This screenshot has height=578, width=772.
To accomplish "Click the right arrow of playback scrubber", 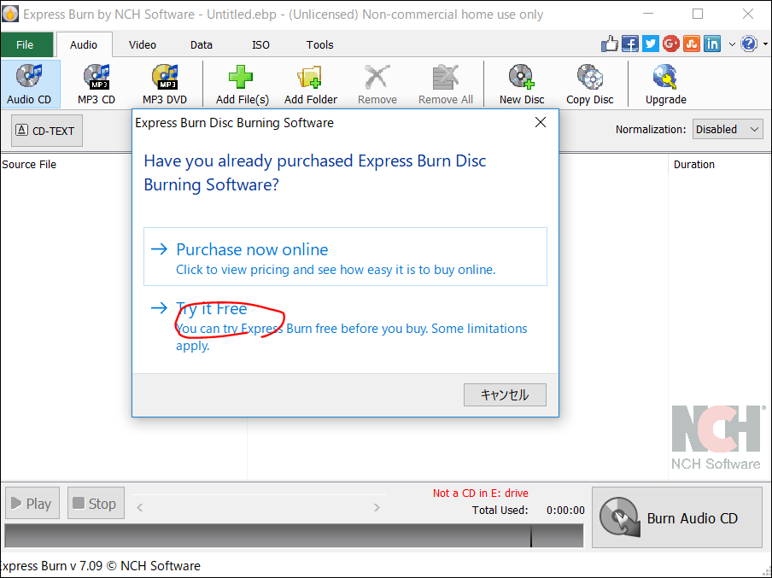I will tap(377, 507).
